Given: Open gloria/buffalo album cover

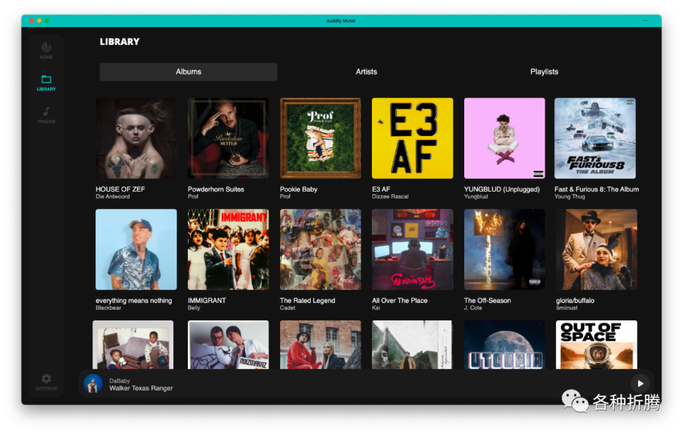Looking at the screenshot, I should 596,249.
